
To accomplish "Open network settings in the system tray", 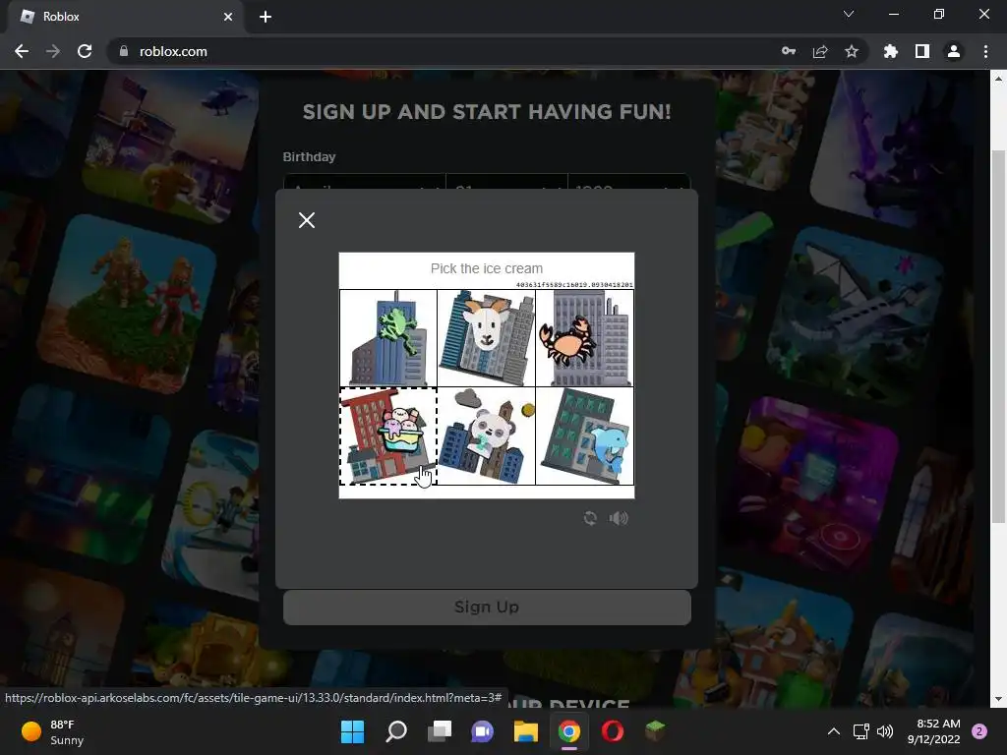I will click(x=860, y=731).
